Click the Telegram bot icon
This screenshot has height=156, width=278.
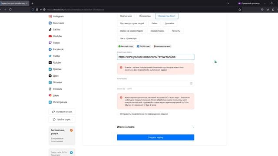click(71, 153)
